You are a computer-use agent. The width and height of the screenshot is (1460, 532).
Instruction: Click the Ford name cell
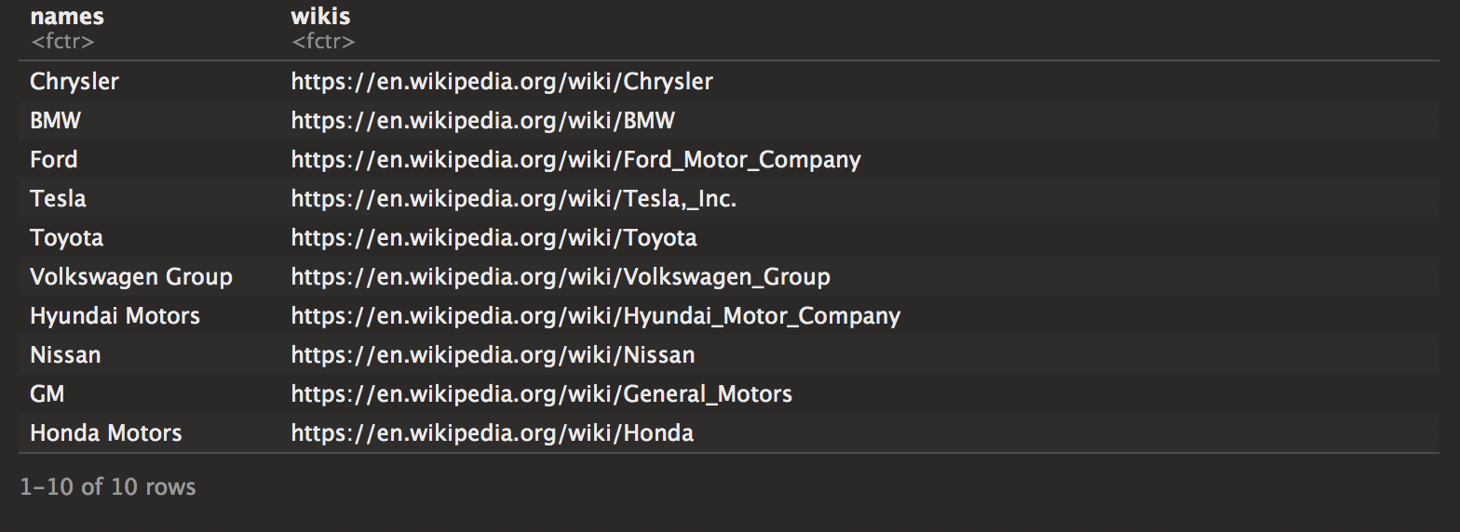(x=54, y=160)
